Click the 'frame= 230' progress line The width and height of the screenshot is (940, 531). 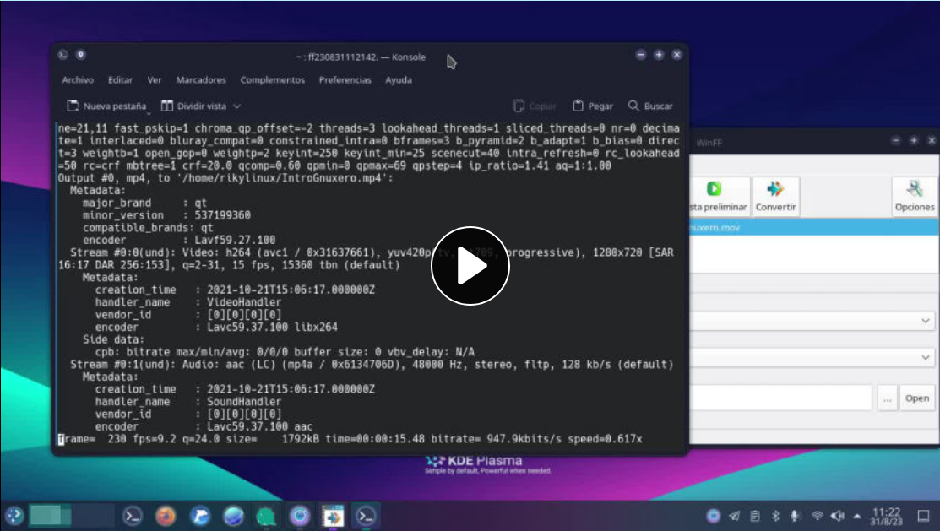point(350,439)
